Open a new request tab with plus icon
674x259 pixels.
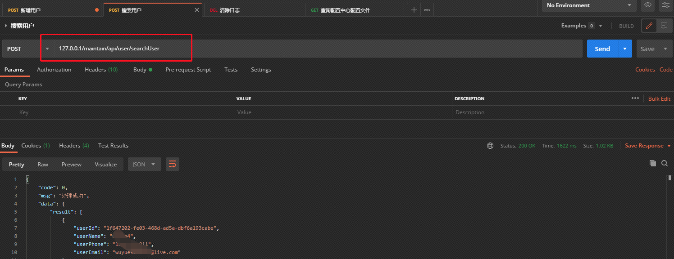[x=414, y=9]
